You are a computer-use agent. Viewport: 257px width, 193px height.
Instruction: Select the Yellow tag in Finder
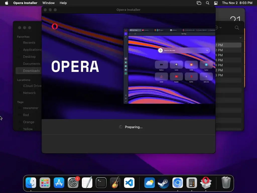tap(28, 129)
